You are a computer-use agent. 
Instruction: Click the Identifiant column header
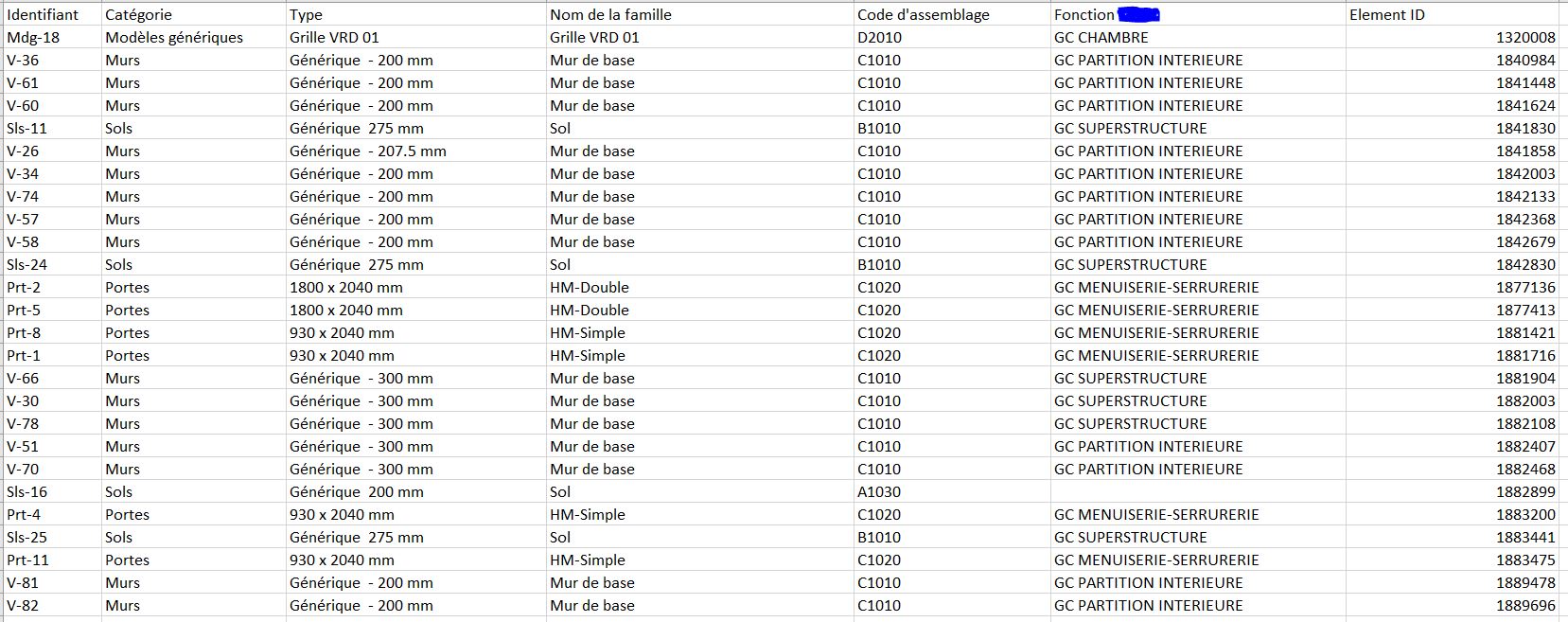43,14
